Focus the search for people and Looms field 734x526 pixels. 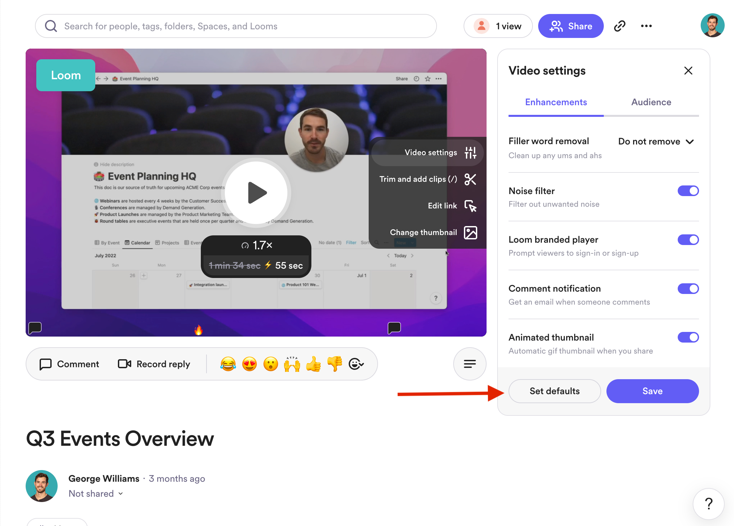coord(236,26)
